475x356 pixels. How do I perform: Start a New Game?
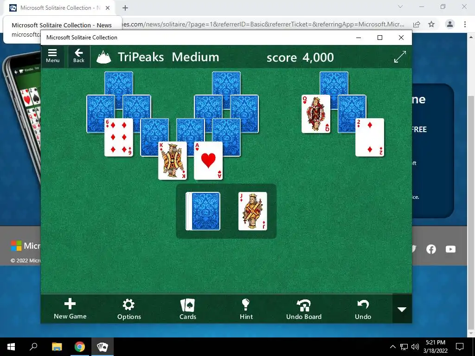click(x=70, y=309)
